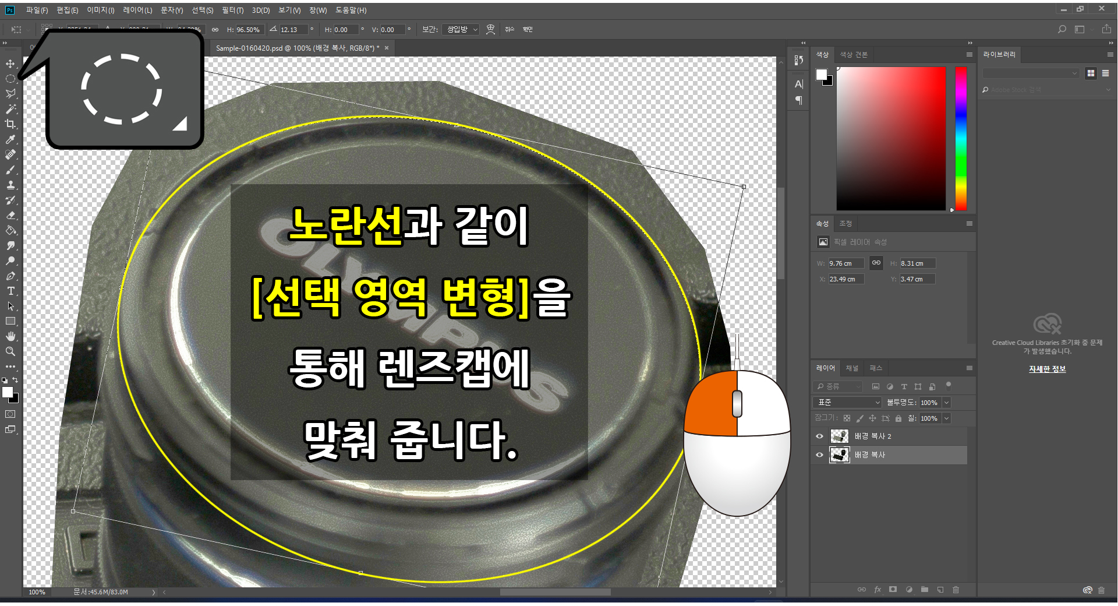Toggle filter for type layers
Image resolution: width=1118 pixels, height=606 pixels.
tap(904, 386)
